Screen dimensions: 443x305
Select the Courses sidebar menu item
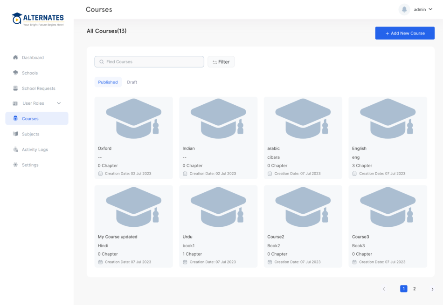point(37,118)
